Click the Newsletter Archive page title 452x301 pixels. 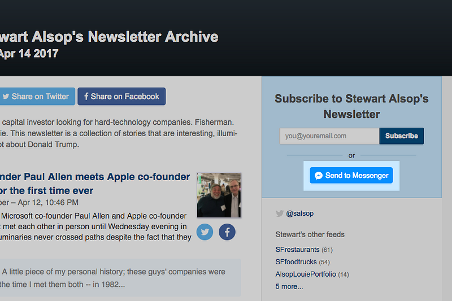coord(109,37)
